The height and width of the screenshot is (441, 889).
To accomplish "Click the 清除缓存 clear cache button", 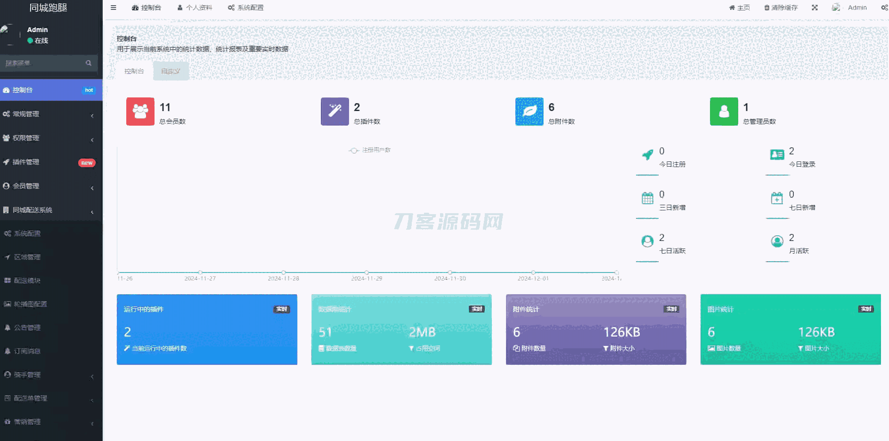I will click(x=781, y=8).
